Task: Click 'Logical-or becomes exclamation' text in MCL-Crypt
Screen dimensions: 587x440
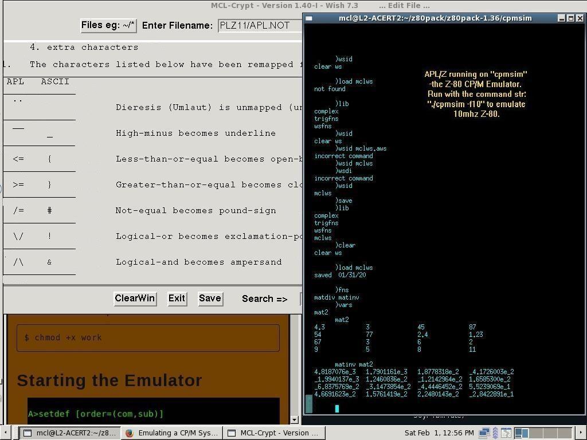Action: pyautogui.click(x=209, y=237)
